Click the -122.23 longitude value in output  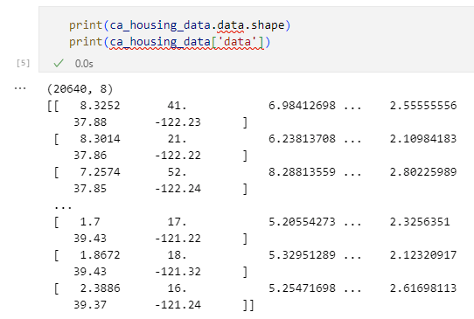tap(178, 122)
